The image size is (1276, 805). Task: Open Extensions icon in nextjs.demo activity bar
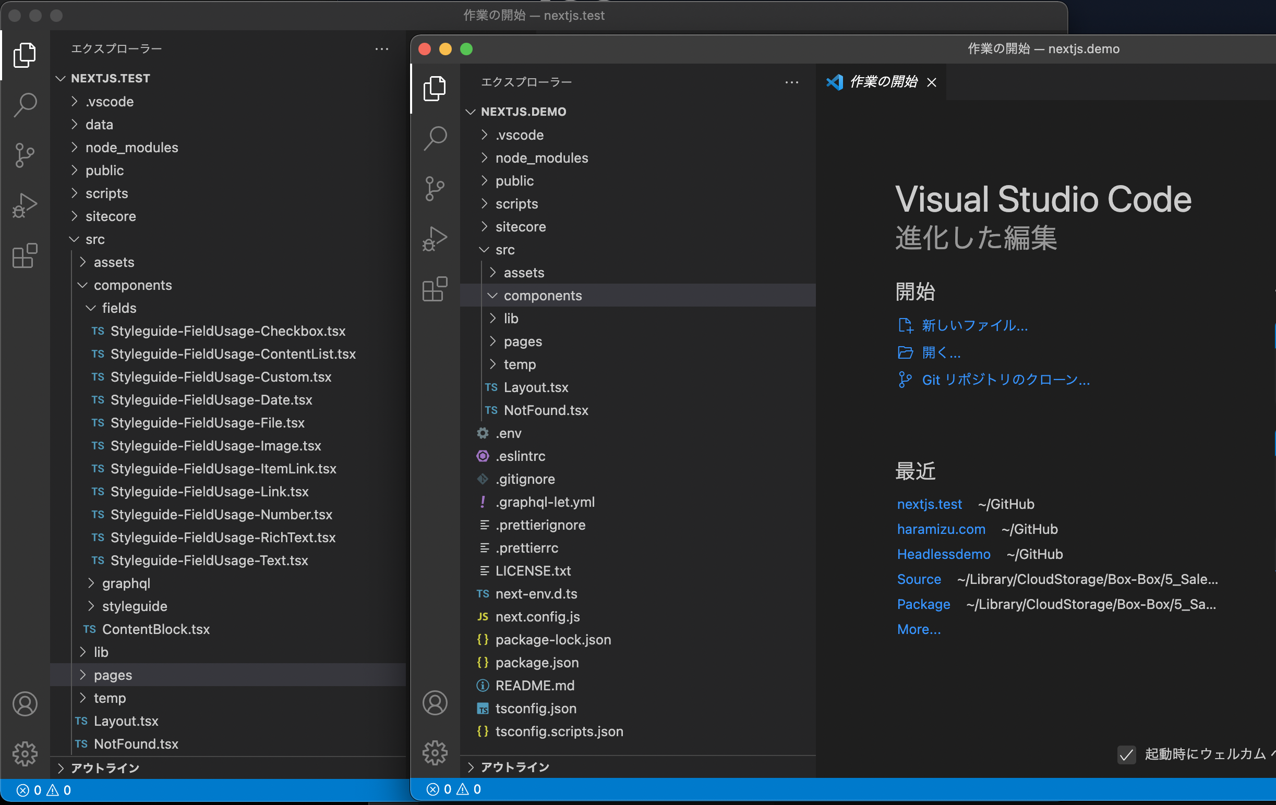coord(435,289)
